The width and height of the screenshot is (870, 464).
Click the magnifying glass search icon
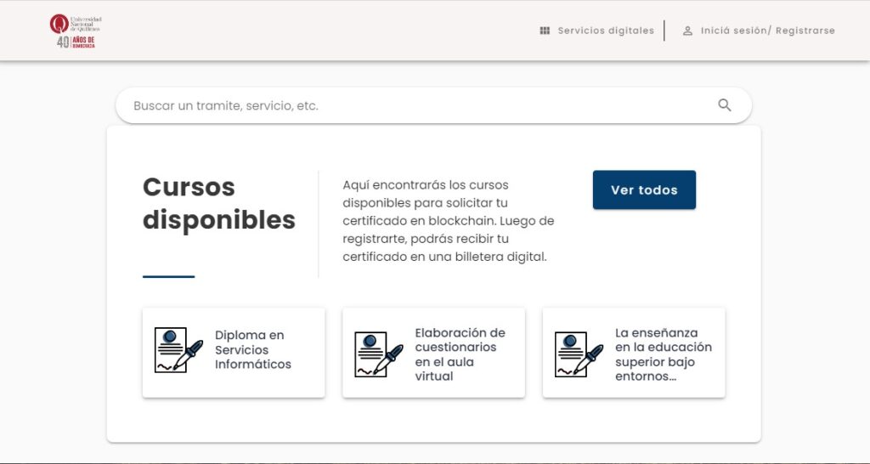tap(725, 105)
